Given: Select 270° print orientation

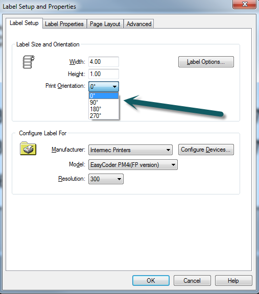Looking at the screenshot, I should (x=104, y=116).
